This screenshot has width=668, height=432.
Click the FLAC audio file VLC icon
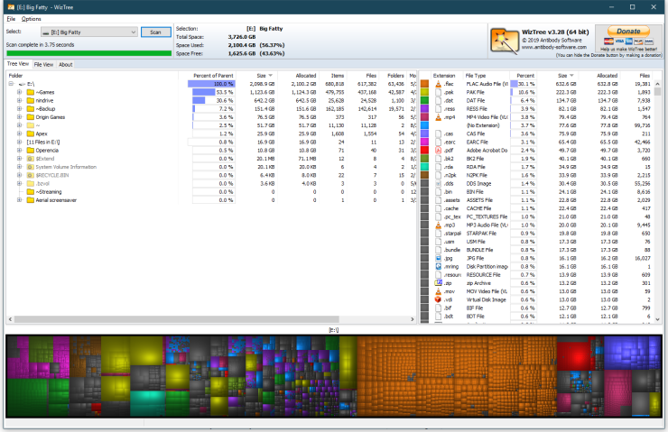[x=438, y=83]
